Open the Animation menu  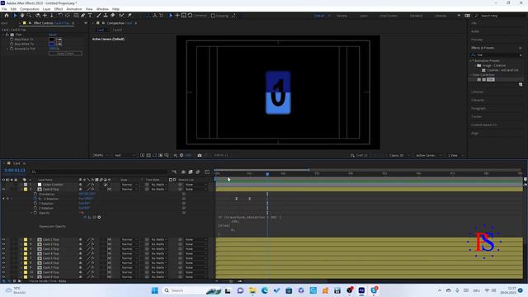tap(74, 9)
